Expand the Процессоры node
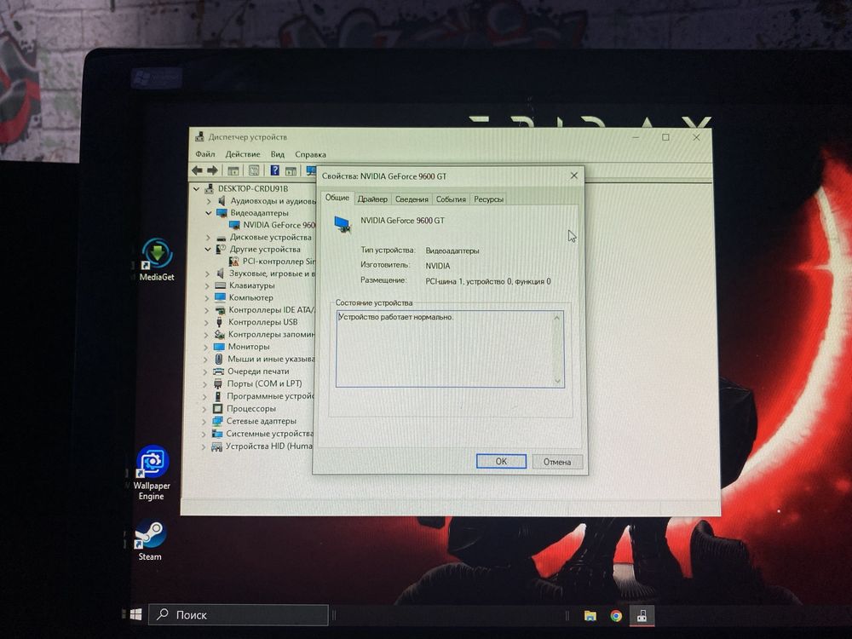852x639 pixels. pos(204,409)
